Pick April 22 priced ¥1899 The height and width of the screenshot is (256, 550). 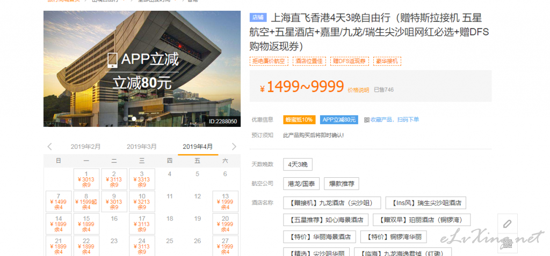(86, 246)
